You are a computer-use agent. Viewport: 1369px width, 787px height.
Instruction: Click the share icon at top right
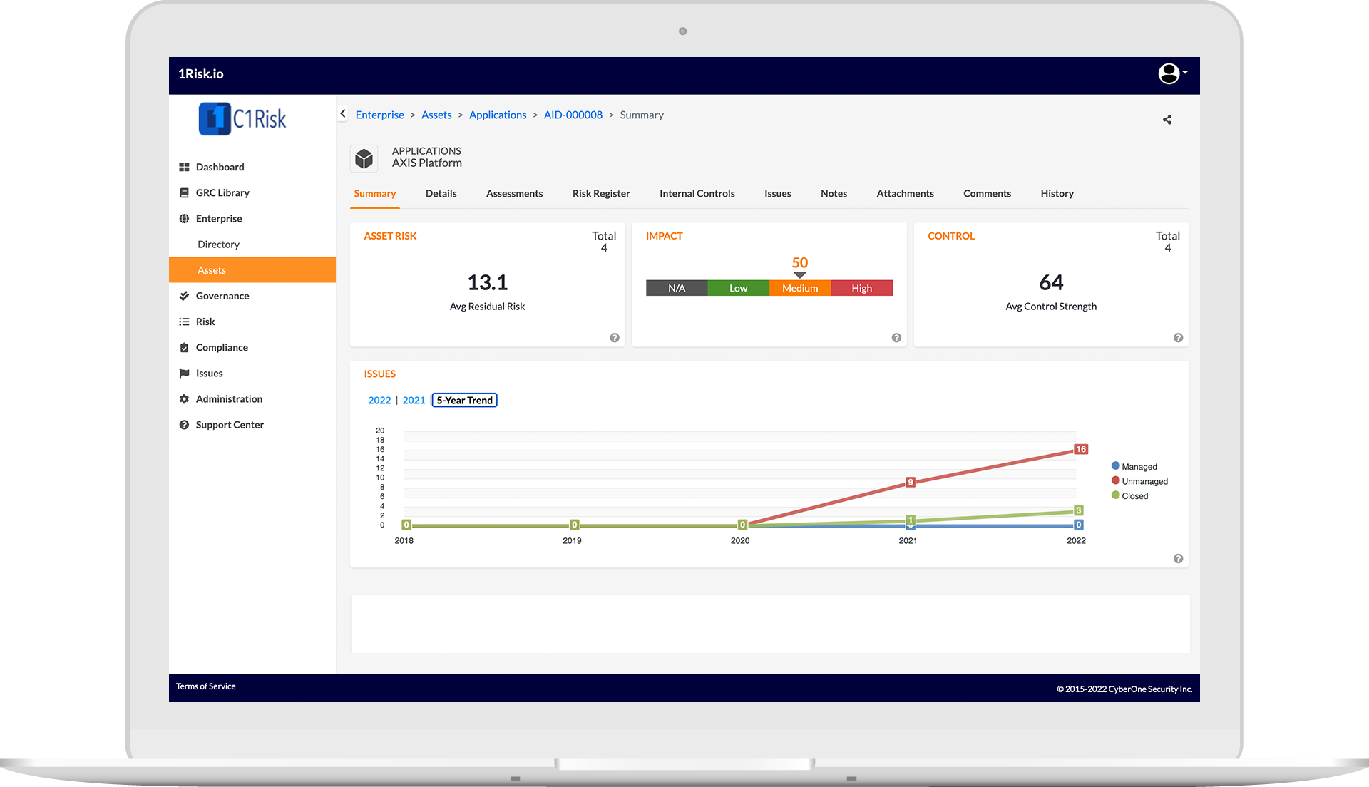[x=1167, y=120]
